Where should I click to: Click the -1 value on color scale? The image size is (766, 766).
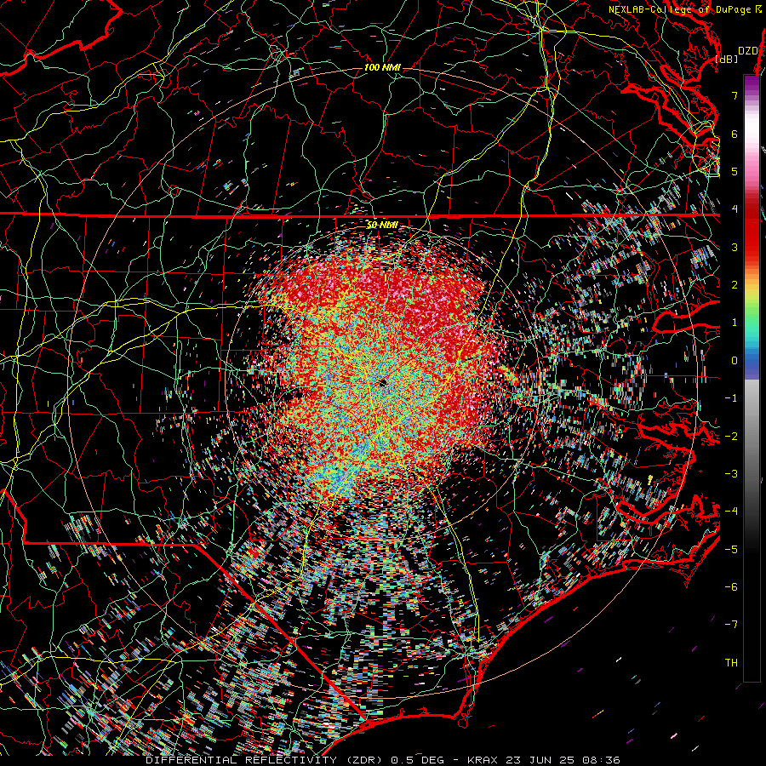click(x=731, y=398)
